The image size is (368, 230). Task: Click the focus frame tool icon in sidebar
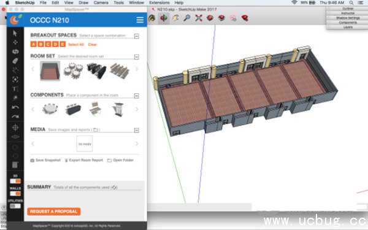[15, 79]
